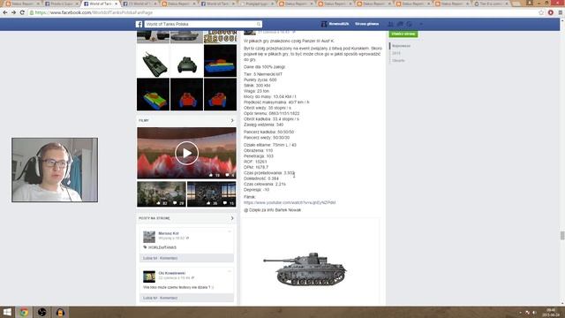Go to Strona główna in the header
The height and width of the screenshot is (318, 565).
point(367,24)
